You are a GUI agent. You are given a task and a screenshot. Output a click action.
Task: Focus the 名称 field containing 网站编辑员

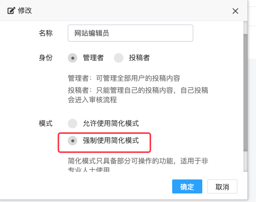tap(131, 33)
